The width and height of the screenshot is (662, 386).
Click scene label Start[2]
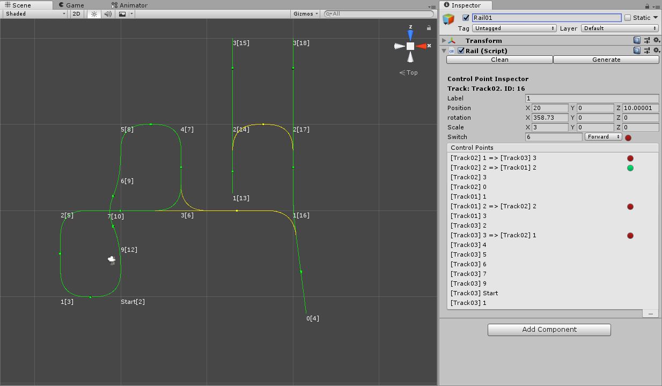(133, 302)
